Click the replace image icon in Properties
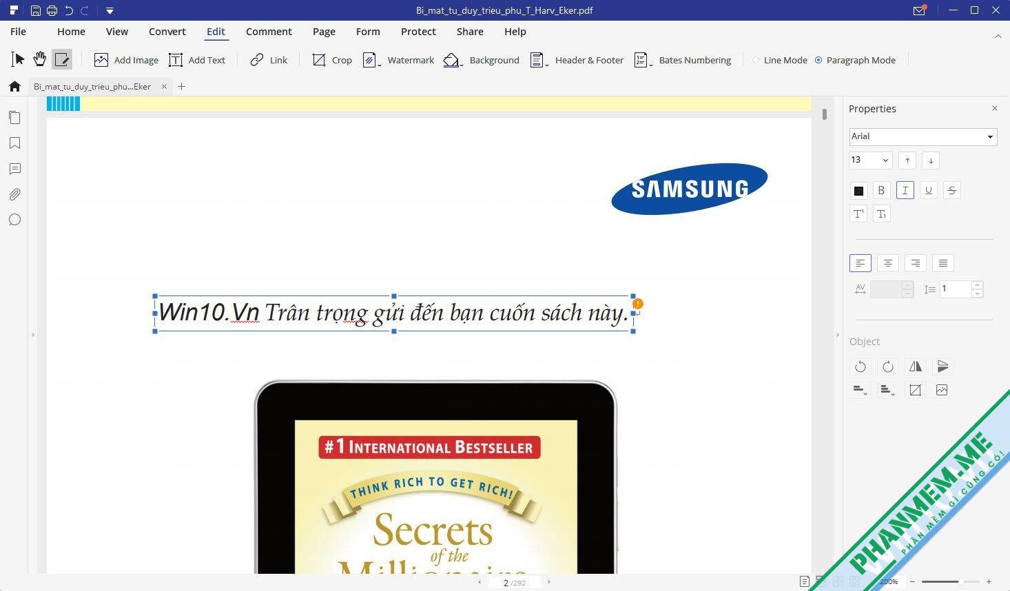The height and width of the screenshot is (591, 1010). (942, 390)
